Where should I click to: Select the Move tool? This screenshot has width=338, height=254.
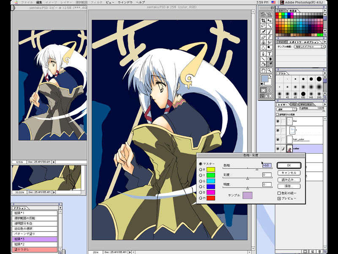[270, 20]
